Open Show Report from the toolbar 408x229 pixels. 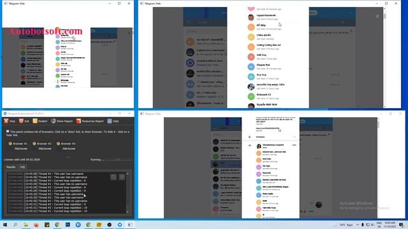coord(62,121)
